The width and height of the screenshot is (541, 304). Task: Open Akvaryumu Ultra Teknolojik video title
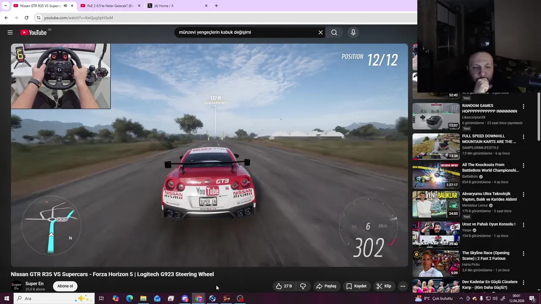tap(489, 196)
